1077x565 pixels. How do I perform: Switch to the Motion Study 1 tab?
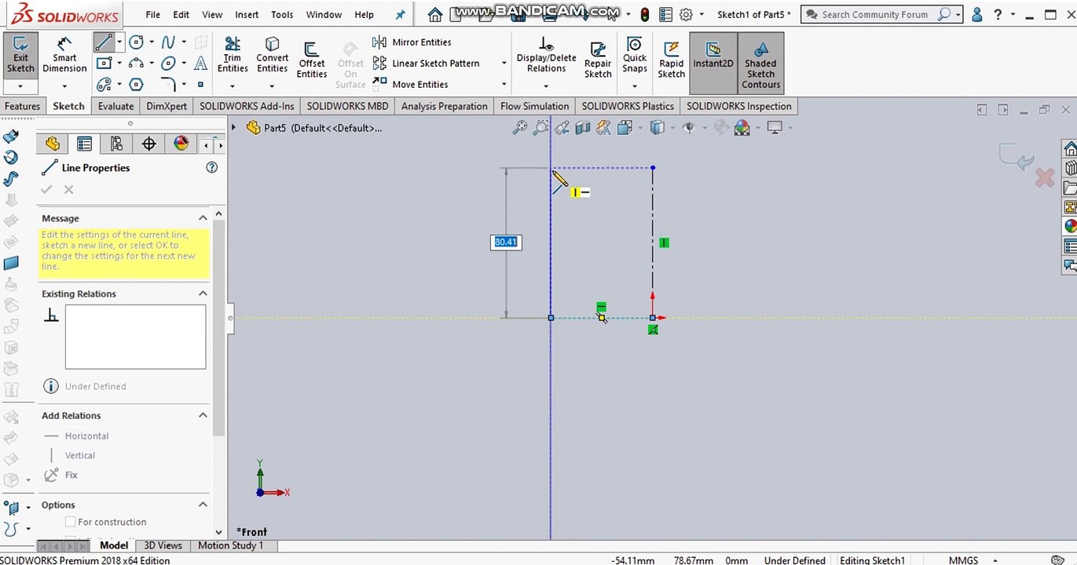pos(230,545)
